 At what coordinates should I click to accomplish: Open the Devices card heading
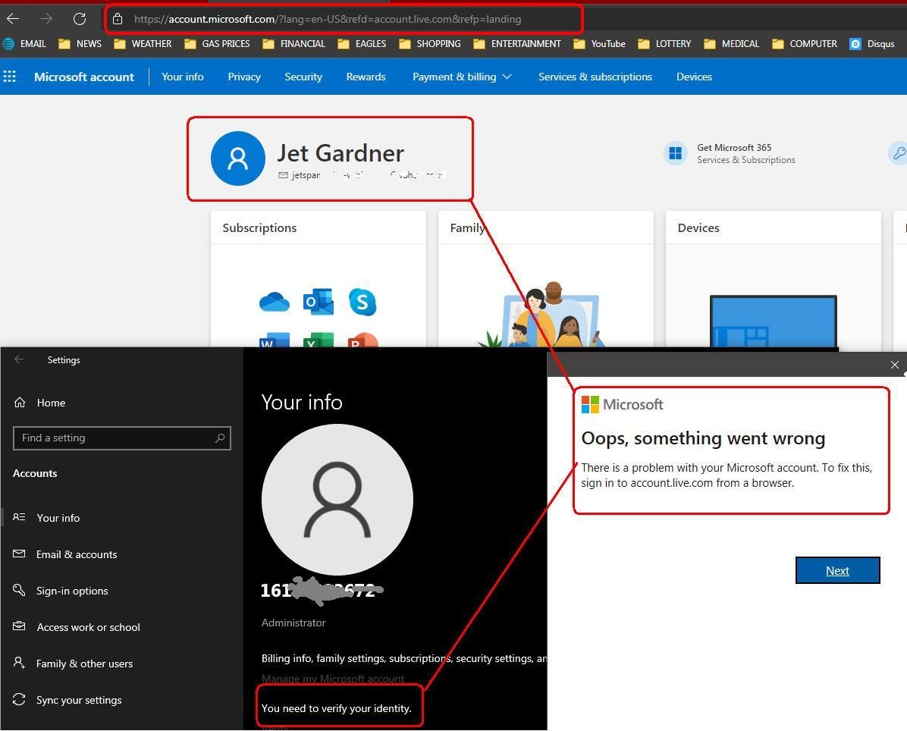click(698, 227)
